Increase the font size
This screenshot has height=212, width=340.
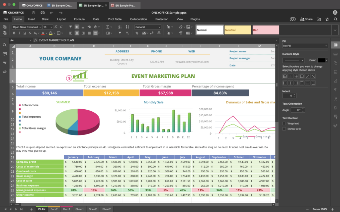pos(56,27)
